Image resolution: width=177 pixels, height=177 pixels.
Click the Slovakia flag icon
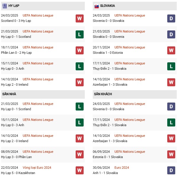(x=97, y=6)
